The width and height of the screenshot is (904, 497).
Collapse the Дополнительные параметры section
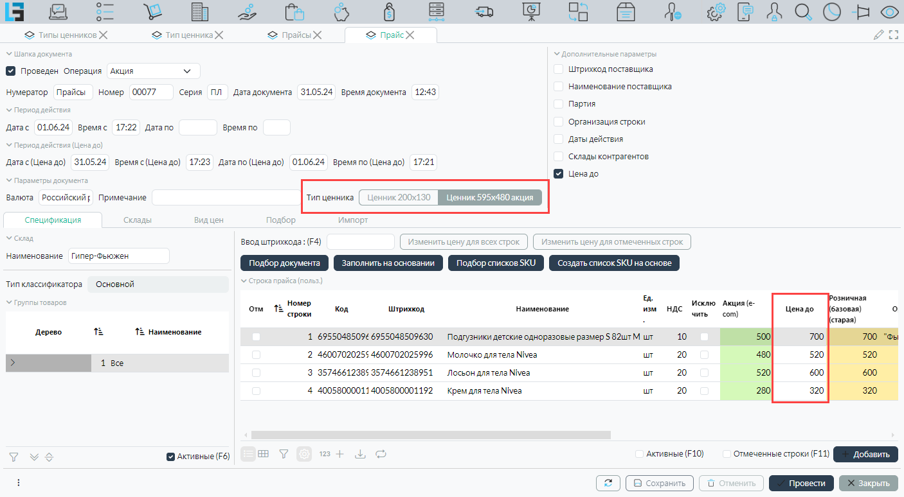556,54
